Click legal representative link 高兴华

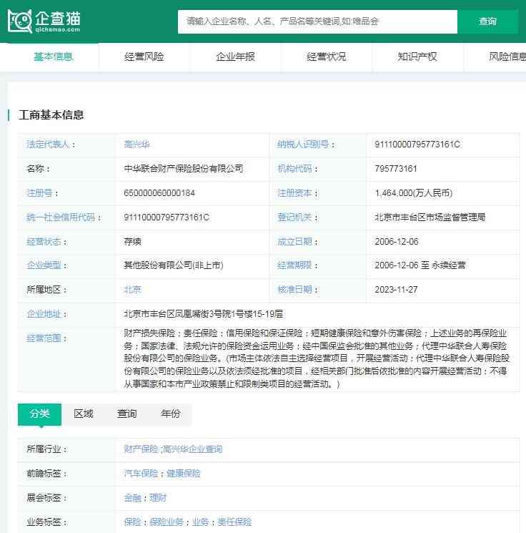pyautogui.click(x=137, y=145)
